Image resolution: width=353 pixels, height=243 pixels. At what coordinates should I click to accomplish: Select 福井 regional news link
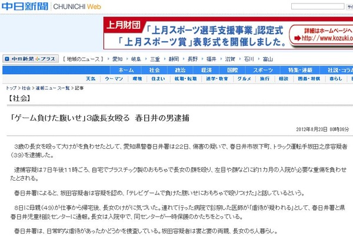click(x=211, y=59)
